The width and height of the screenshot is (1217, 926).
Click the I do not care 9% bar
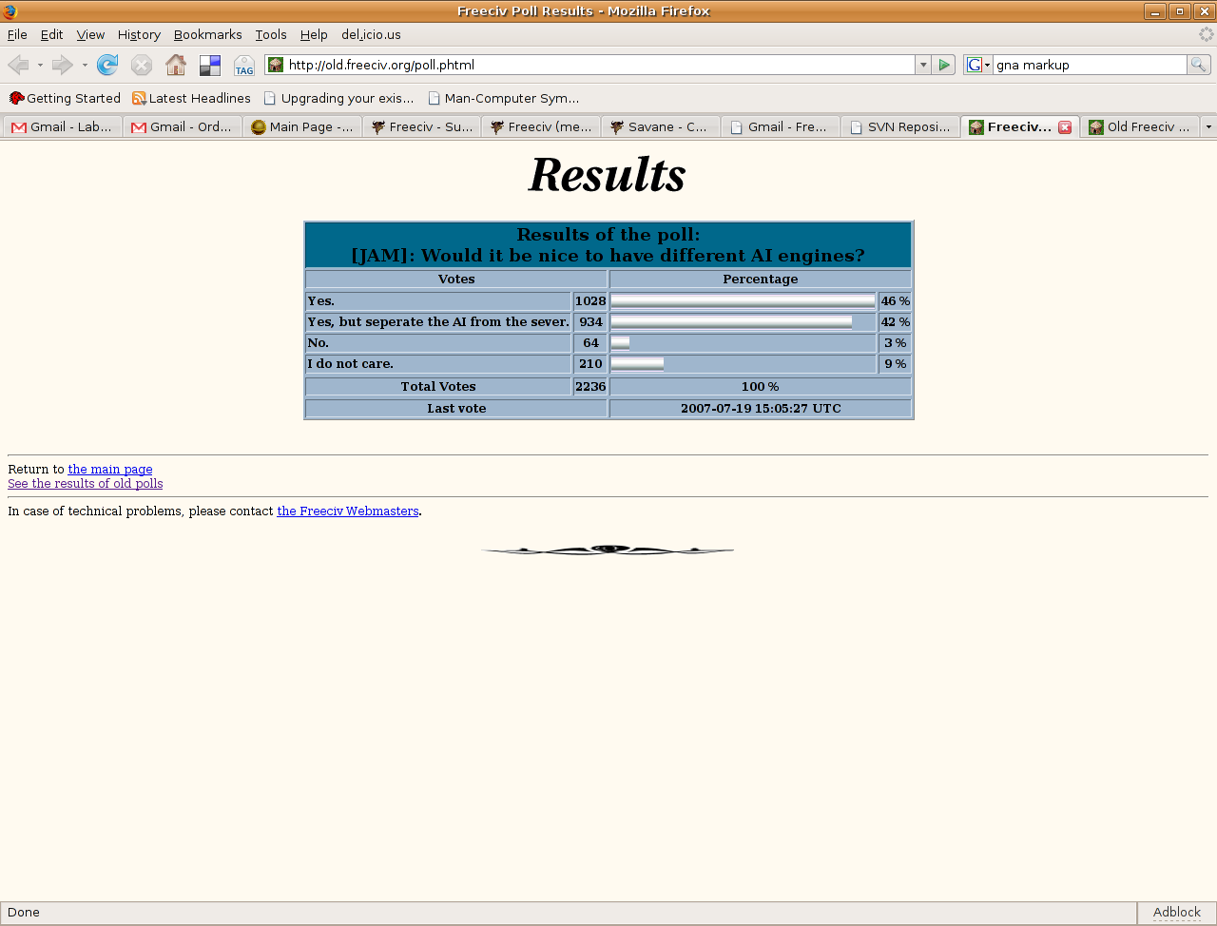click(637, 364)
